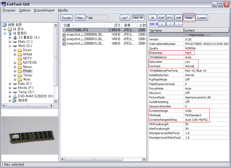Viewport: 231px width, 168px height.
Task: Expand the NATEON folder node
Action: click(15, 63)
